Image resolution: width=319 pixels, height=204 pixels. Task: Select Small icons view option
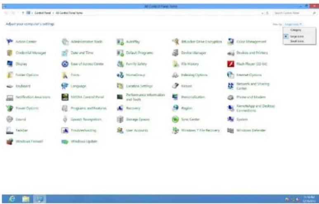click(297, 41)
